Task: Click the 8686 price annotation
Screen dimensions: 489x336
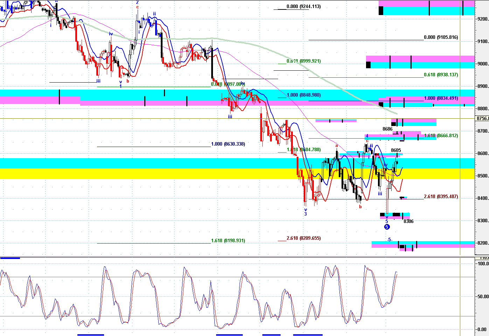Action: pos(387,129)
